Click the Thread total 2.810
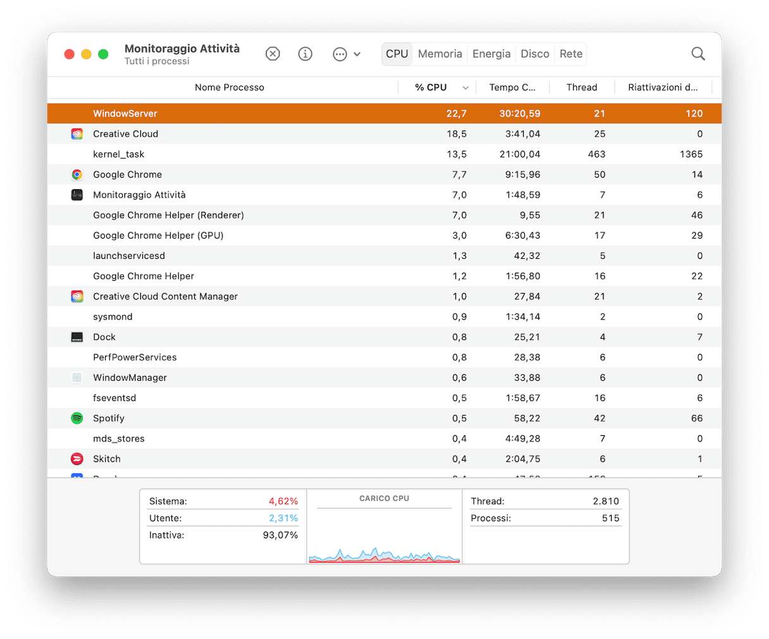This screenshot has width=769, height=639. click(606, 501)
